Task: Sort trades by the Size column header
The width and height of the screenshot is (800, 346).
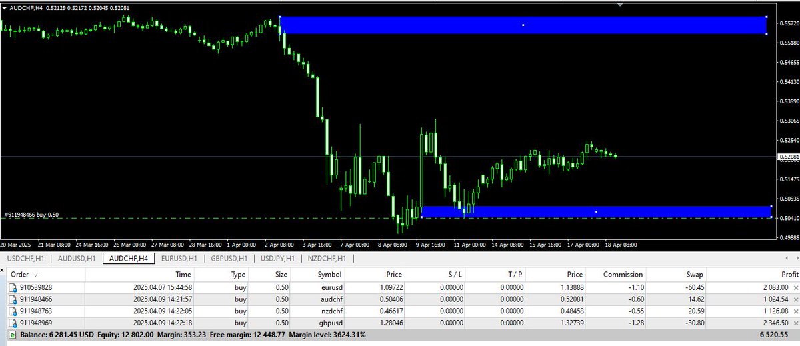Action: tap(270, 274)
